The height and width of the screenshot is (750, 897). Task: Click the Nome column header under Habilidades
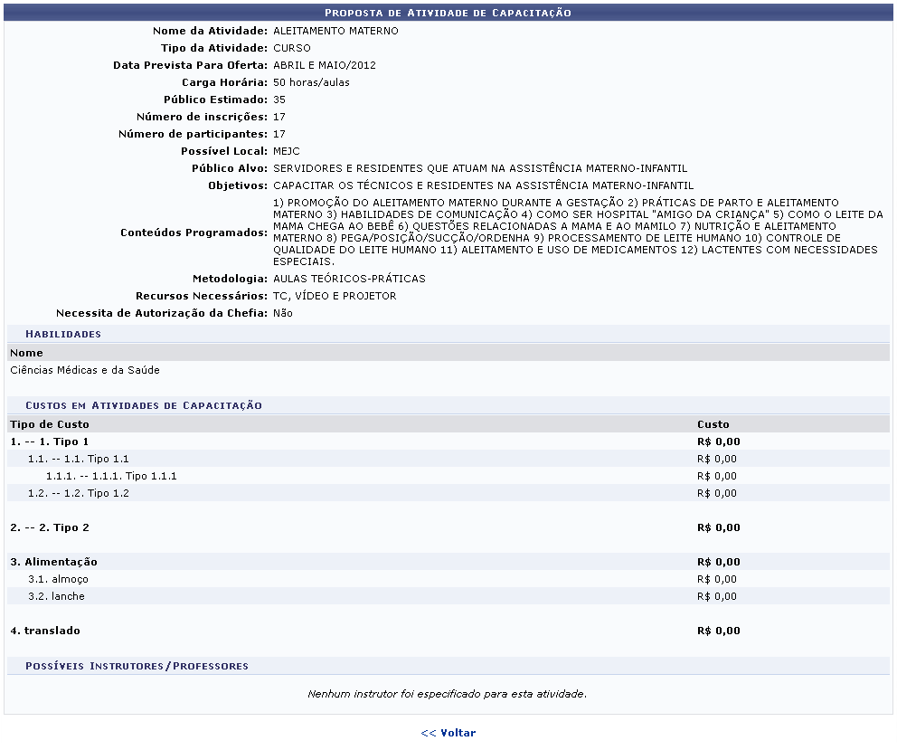click(27, 353)
